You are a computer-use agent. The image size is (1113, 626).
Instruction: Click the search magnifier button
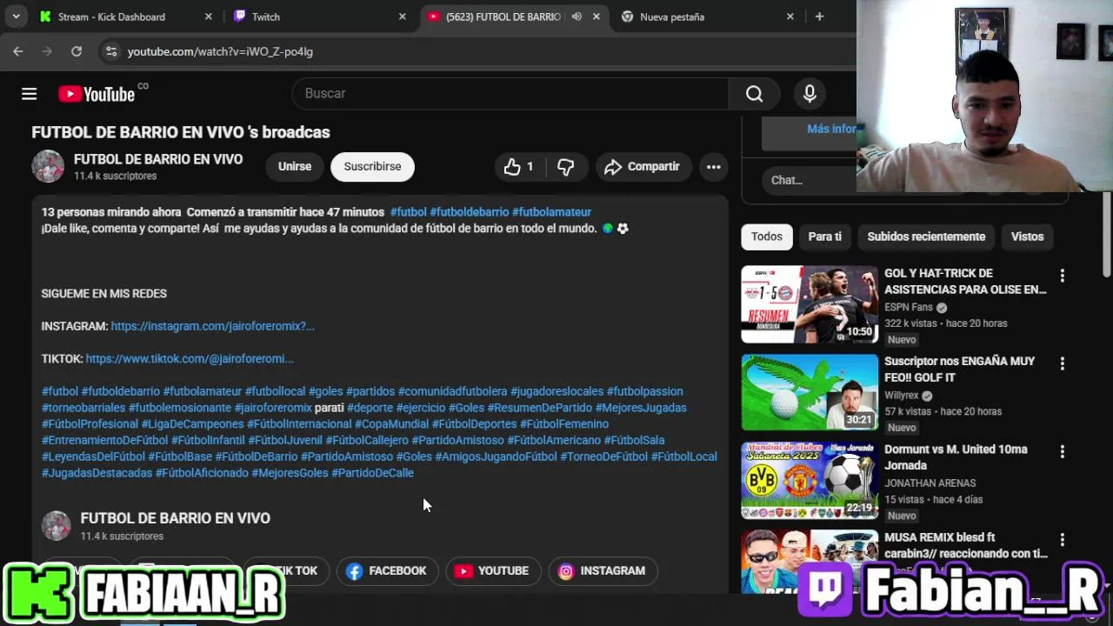click(754, 94)
